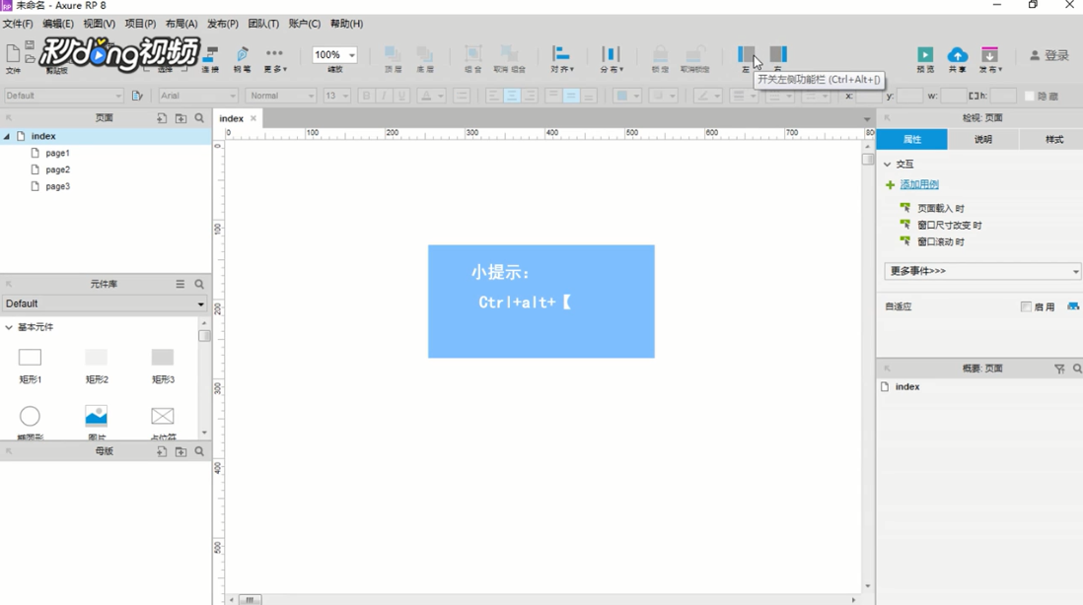Add a new page in Pages panel

coord(162,118)
